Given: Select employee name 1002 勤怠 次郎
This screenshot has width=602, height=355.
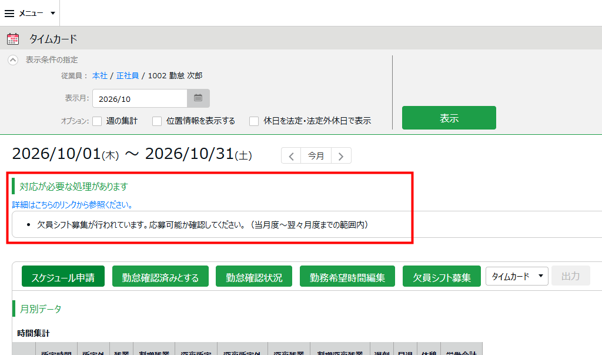Looking at the screenshot, I should tap(175, 76).
